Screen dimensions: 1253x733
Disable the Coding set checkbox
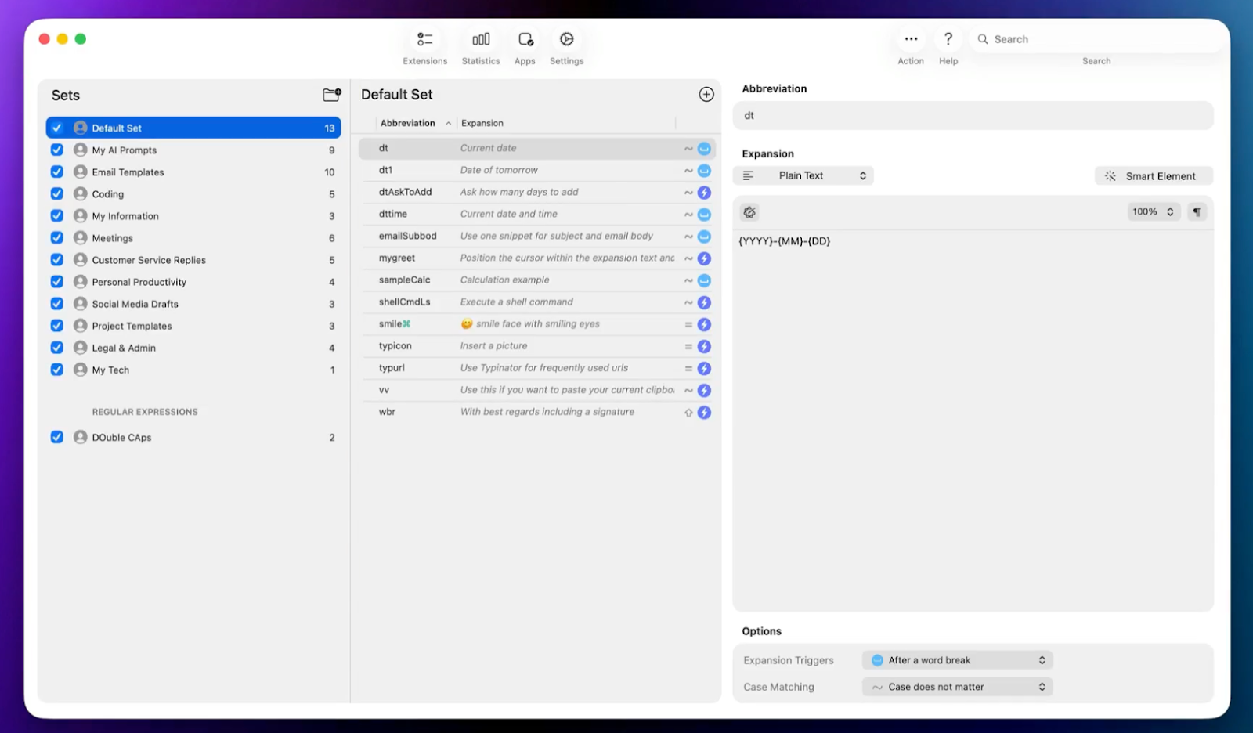[57, 193]
